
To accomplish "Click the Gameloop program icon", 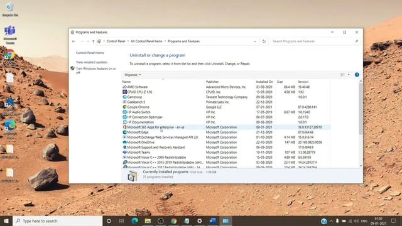I will 124,97.
